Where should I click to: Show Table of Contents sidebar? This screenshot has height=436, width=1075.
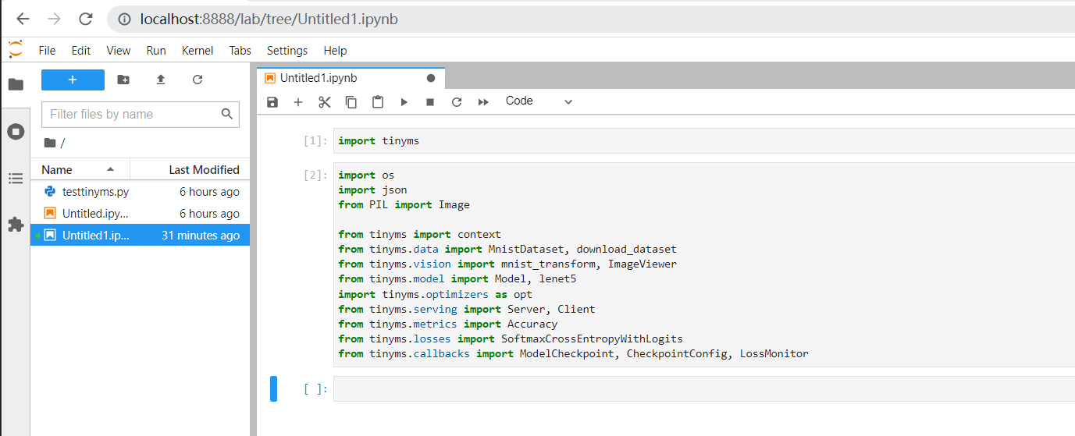[16, 179]
